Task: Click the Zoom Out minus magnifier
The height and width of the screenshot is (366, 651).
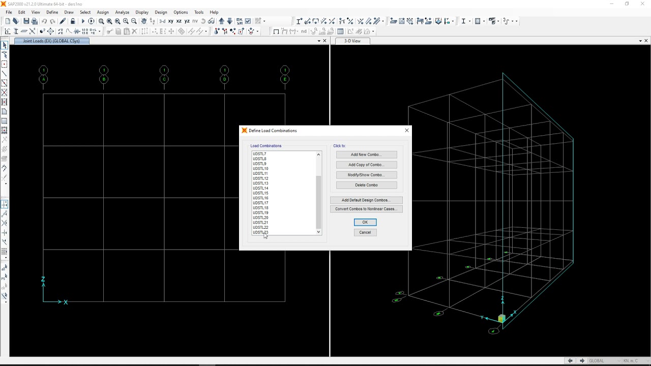Action: (x=134, y=21)
